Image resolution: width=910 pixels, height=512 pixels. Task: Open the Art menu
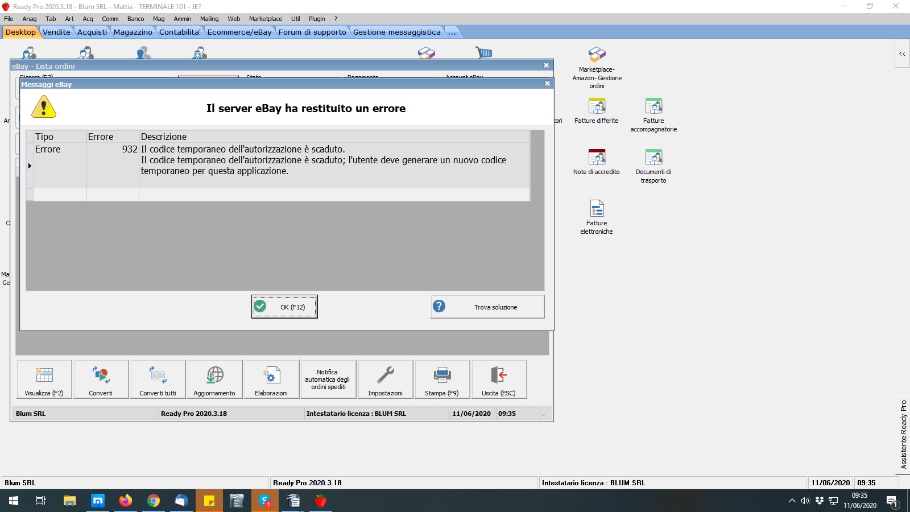(x=69, y=19)
